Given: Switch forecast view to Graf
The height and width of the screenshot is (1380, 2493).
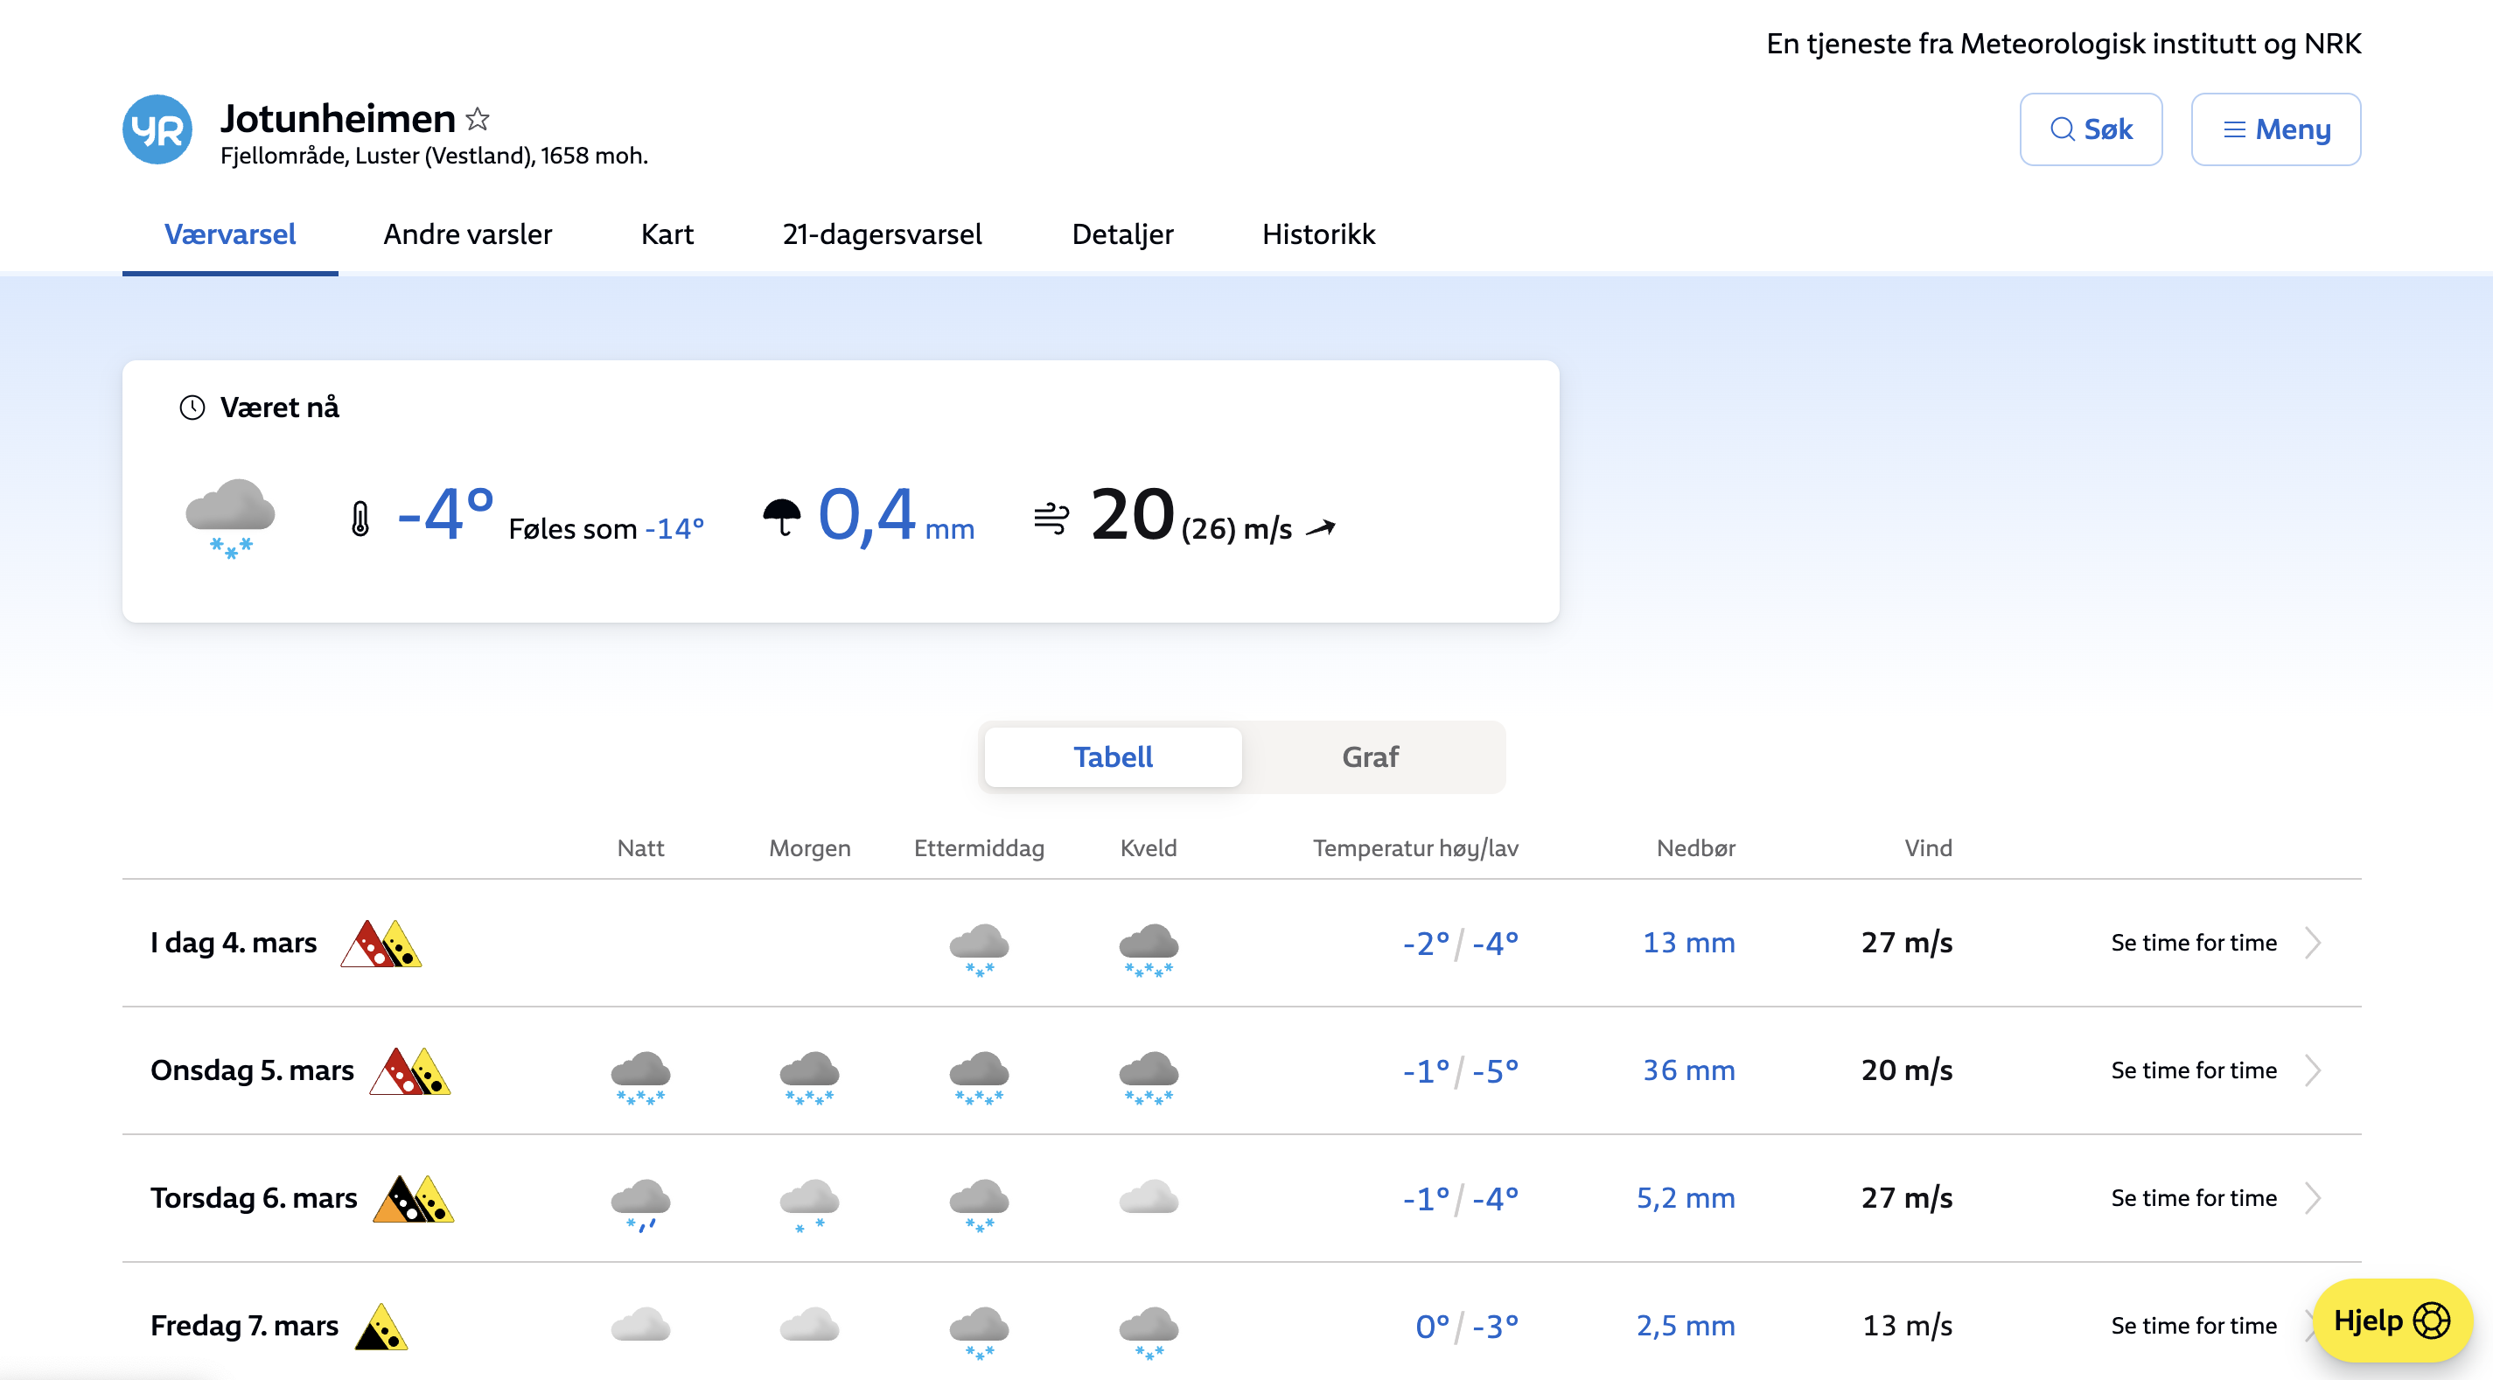Looking at the screenshot, I should [1370, 756].
